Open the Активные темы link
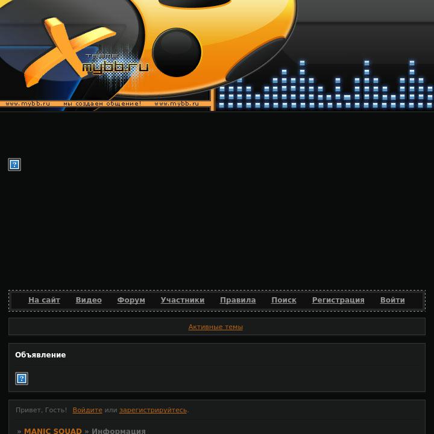Image resolution: width=434 pixels, height=434 pixels. [215, 327]
